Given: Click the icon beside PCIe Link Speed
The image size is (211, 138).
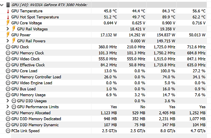Looking at the screenshot, I should click(x=8, y=131).
